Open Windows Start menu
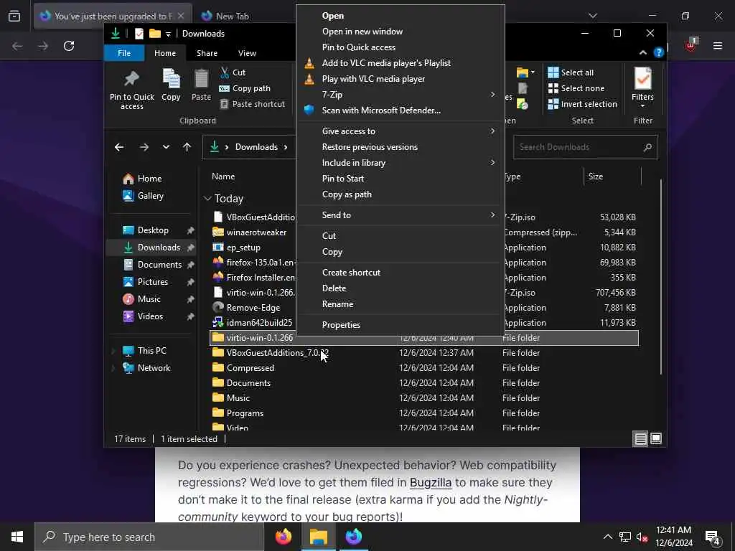Viewport: 735px width, 551px height. click(17, 537)
